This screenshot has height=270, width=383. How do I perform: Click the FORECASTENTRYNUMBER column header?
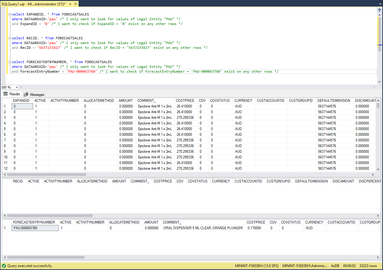[x=35, y=222]
